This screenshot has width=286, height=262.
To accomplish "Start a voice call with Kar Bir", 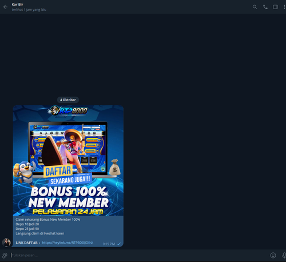I will [x=265, y=7].
